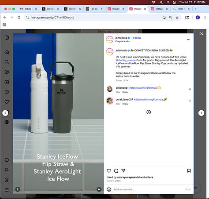Switch to first Instagram tab
Screen dimensions: 209x199
tap(116, 9)
